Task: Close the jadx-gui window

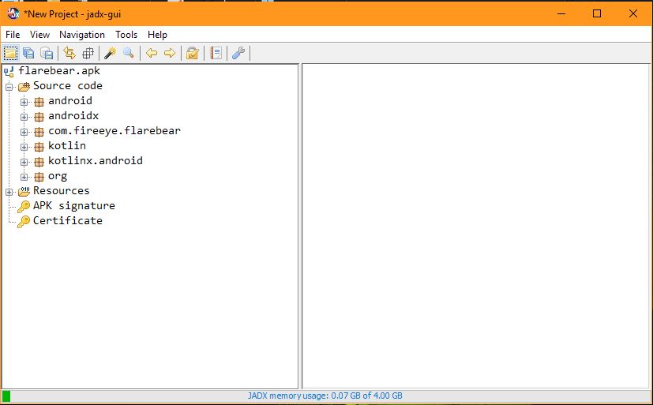Action: (633, 13)
